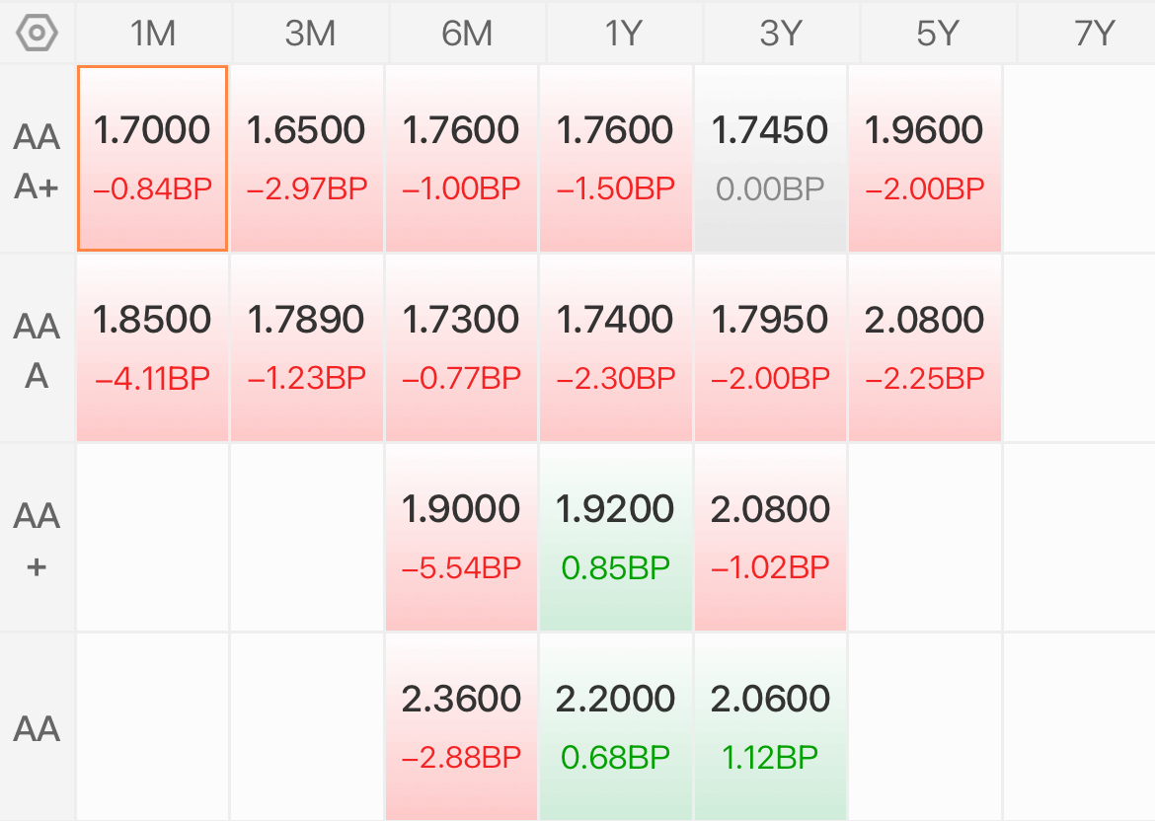Screen dimensions: 1155x821
Task: Select the 3M tenor column header
Action: tap(310, 34)
